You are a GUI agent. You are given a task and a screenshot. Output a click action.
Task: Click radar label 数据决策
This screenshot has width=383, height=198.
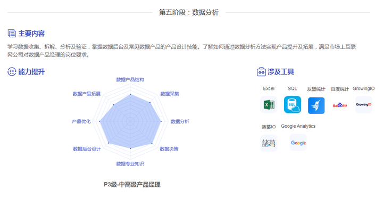pyautogui.click(x=169, y=149)
